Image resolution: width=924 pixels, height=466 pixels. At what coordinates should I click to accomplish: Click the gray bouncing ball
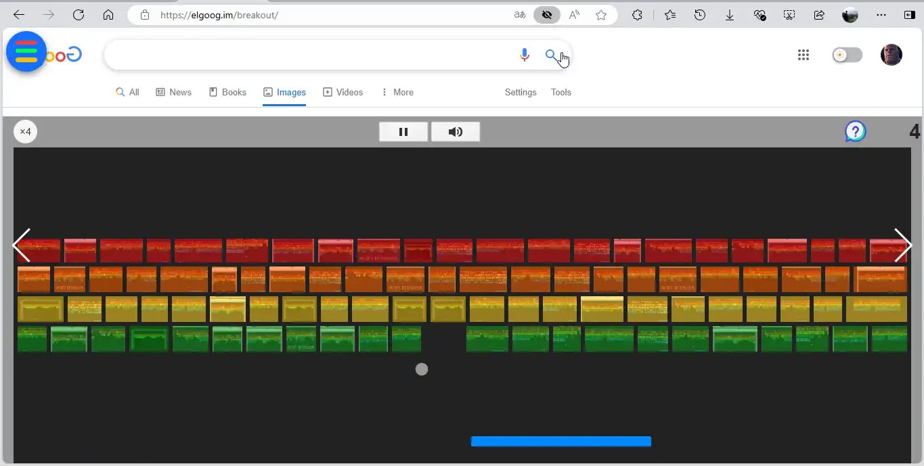point(422,369)
